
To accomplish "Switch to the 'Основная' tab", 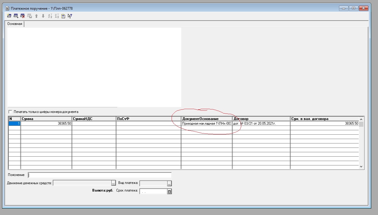I will pos(15,24).
